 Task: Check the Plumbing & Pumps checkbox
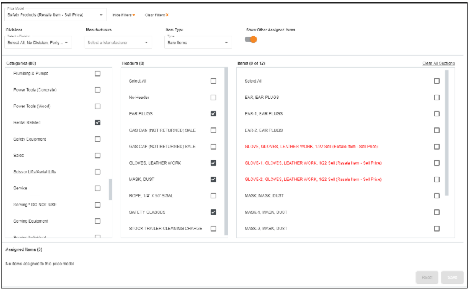(98, 74)
